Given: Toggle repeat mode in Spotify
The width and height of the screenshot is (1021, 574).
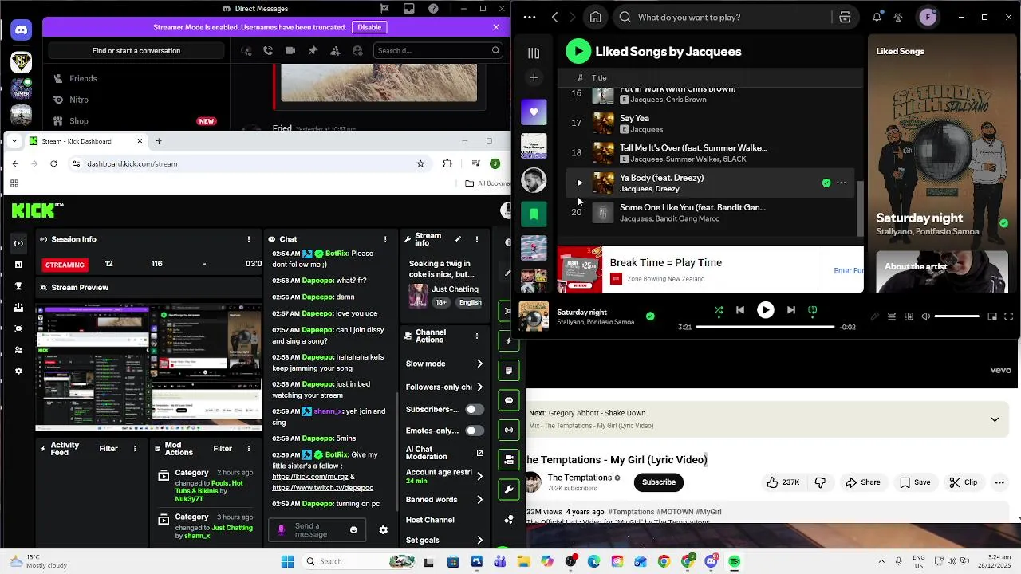Looking at the screenshot, I should click(812, 311).
